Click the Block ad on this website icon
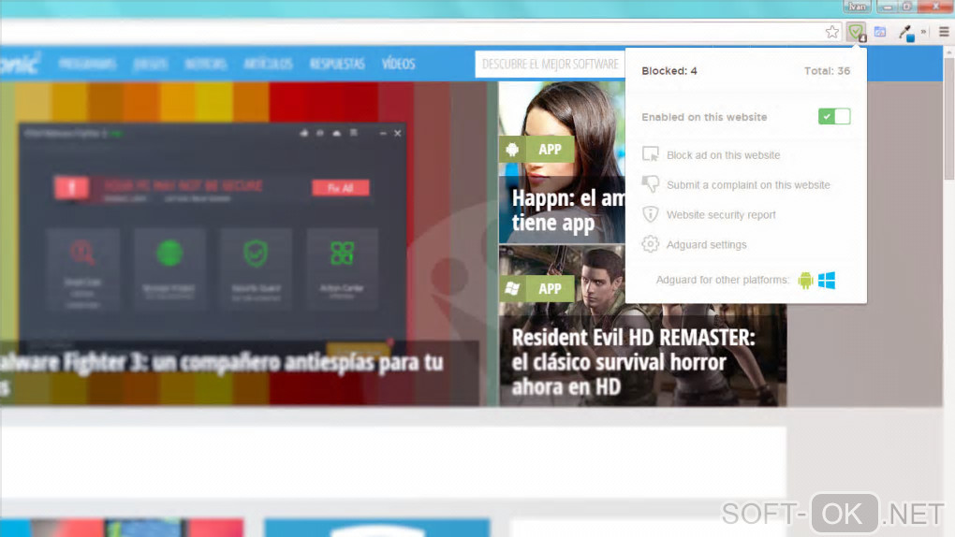Image resolution: width=955 pixels, height=537 pixels. pyautogui.click(x=651, y=154)
